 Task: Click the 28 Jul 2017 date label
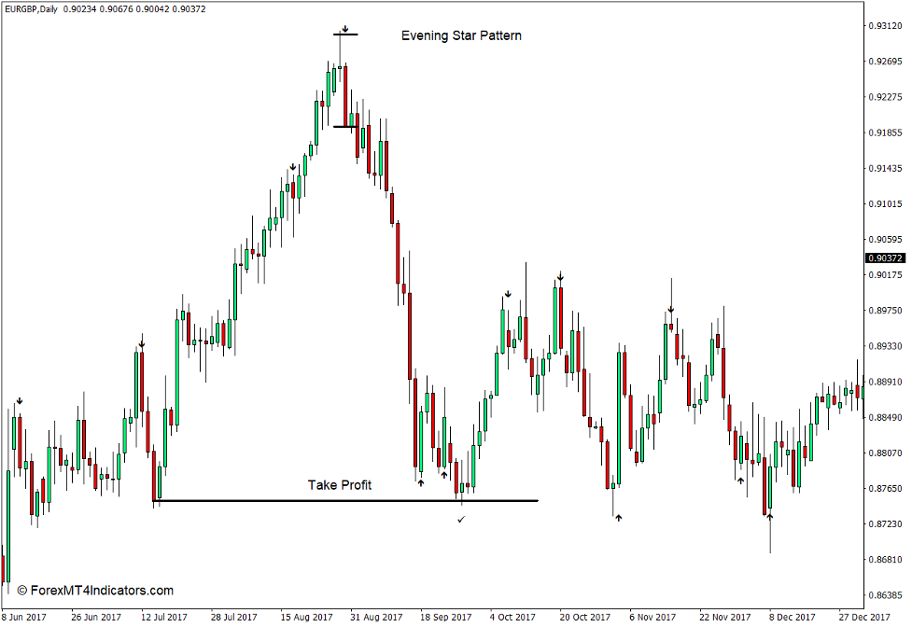coord(233,617)
